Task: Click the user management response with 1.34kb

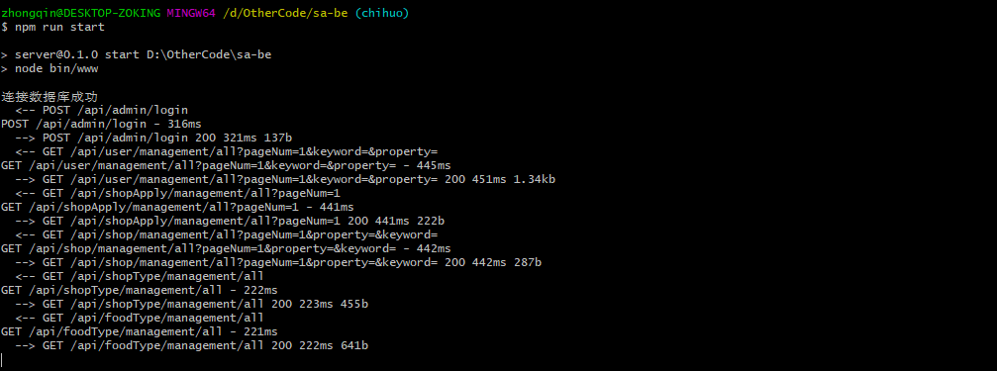Action: pos(285,179)
